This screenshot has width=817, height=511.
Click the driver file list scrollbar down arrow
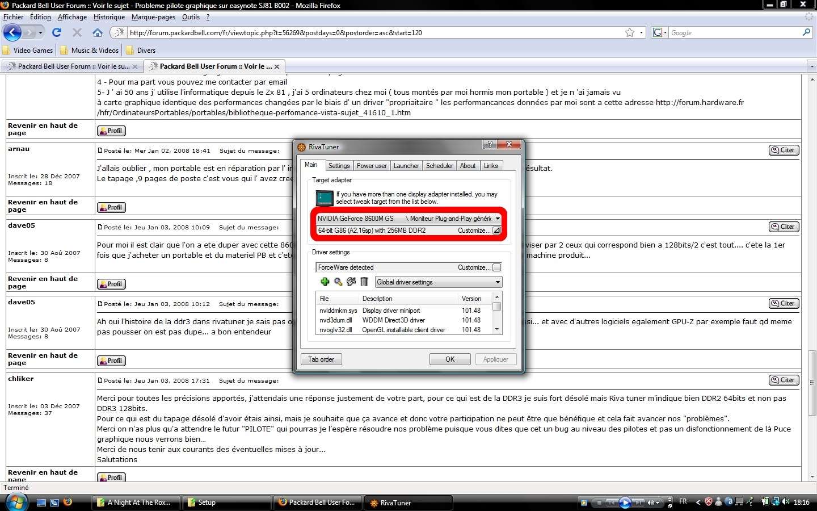pyautogui.click(x=497, y=329)
